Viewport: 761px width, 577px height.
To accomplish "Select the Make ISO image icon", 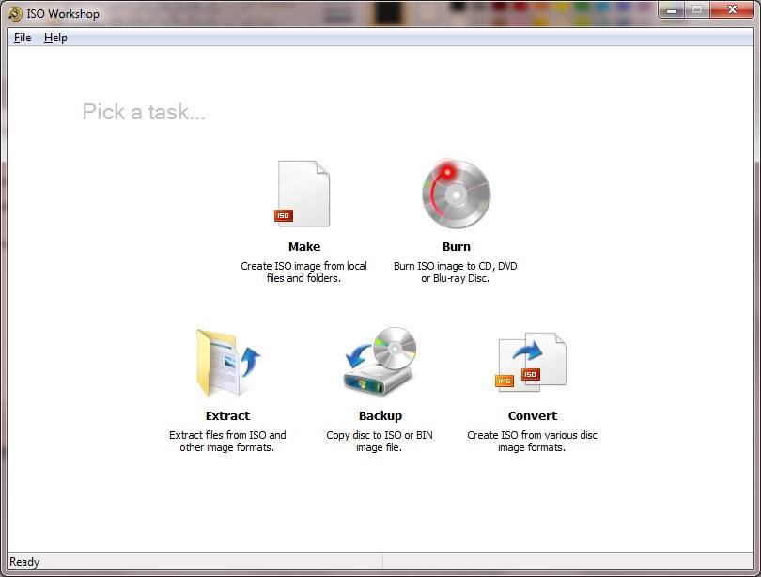I will coord(303,192).
